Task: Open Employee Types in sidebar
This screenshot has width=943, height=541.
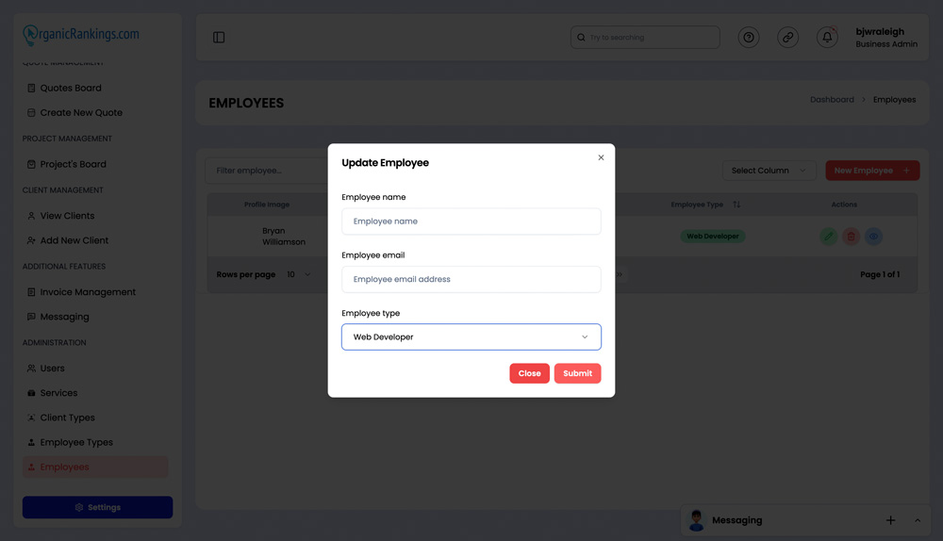Action: (x=76, y=442)
